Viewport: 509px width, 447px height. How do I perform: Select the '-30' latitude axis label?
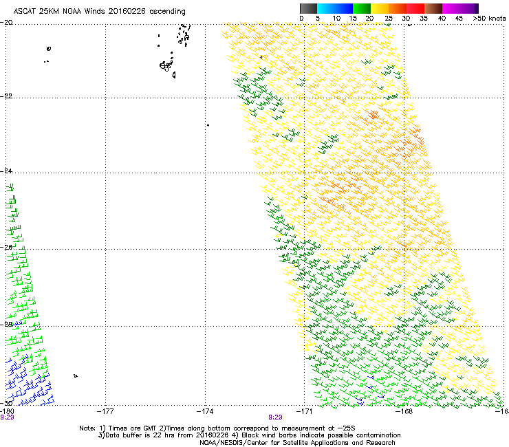[x=6, y=403]
